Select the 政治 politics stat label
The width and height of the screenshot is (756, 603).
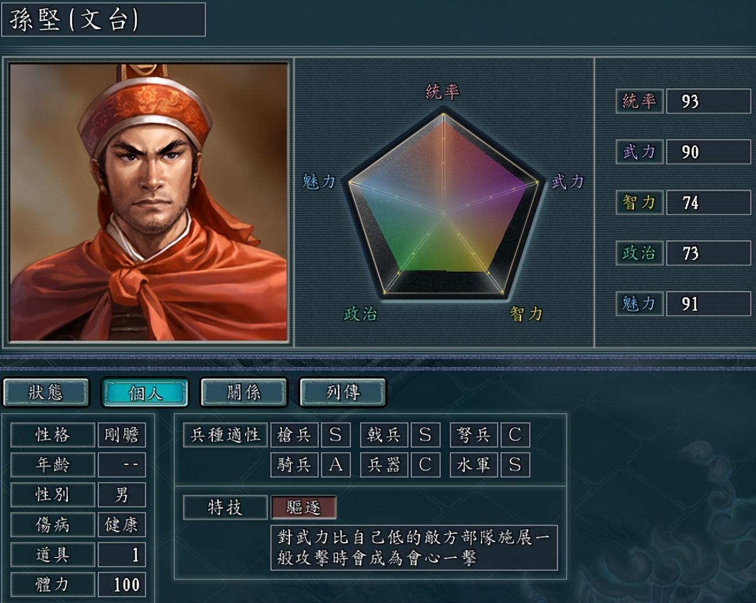639,253
